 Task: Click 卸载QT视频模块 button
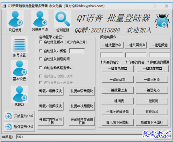pos(51,106)
